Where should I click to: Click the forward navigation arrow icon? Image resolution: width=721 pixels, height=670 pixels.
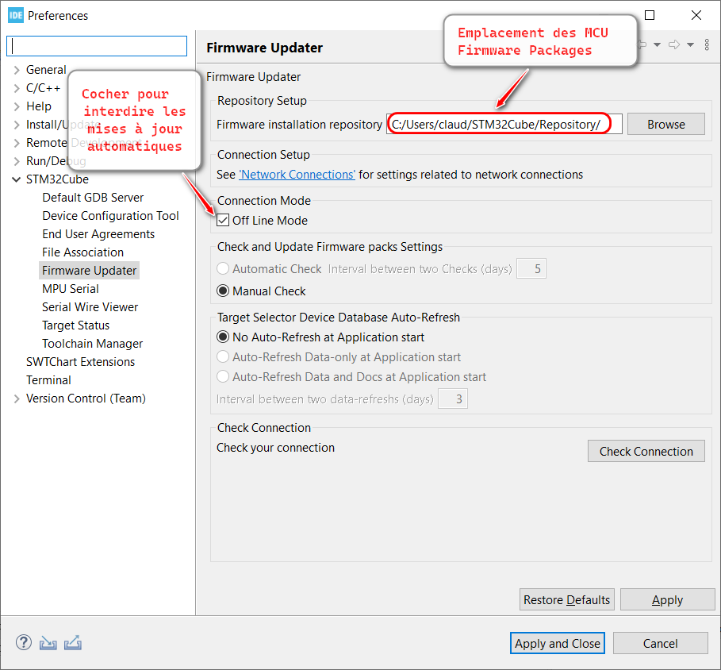pos(674,44)
